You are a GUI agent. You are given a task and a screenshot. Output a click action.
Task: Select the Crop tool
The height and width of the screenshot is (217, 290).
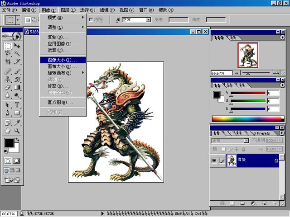[8, 61]
